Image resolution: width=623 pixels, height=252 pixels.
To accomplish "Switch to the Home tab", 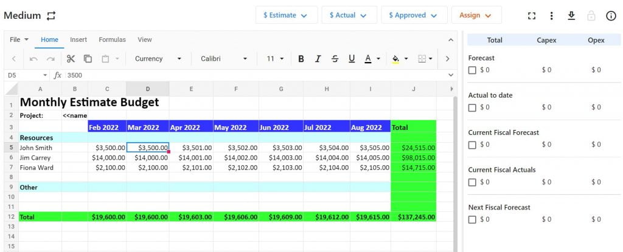I will (50, 39).
